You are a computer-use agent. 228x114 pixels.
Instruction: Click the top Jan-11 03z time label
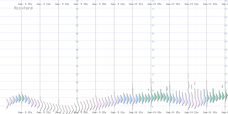(210, 4)
